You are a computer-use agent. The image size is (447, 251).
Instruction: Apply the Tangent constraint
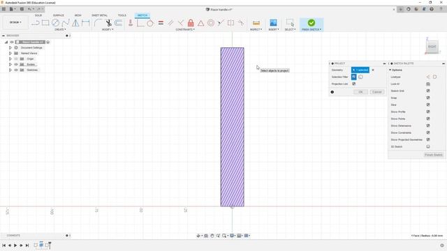(x=150, y=23)
